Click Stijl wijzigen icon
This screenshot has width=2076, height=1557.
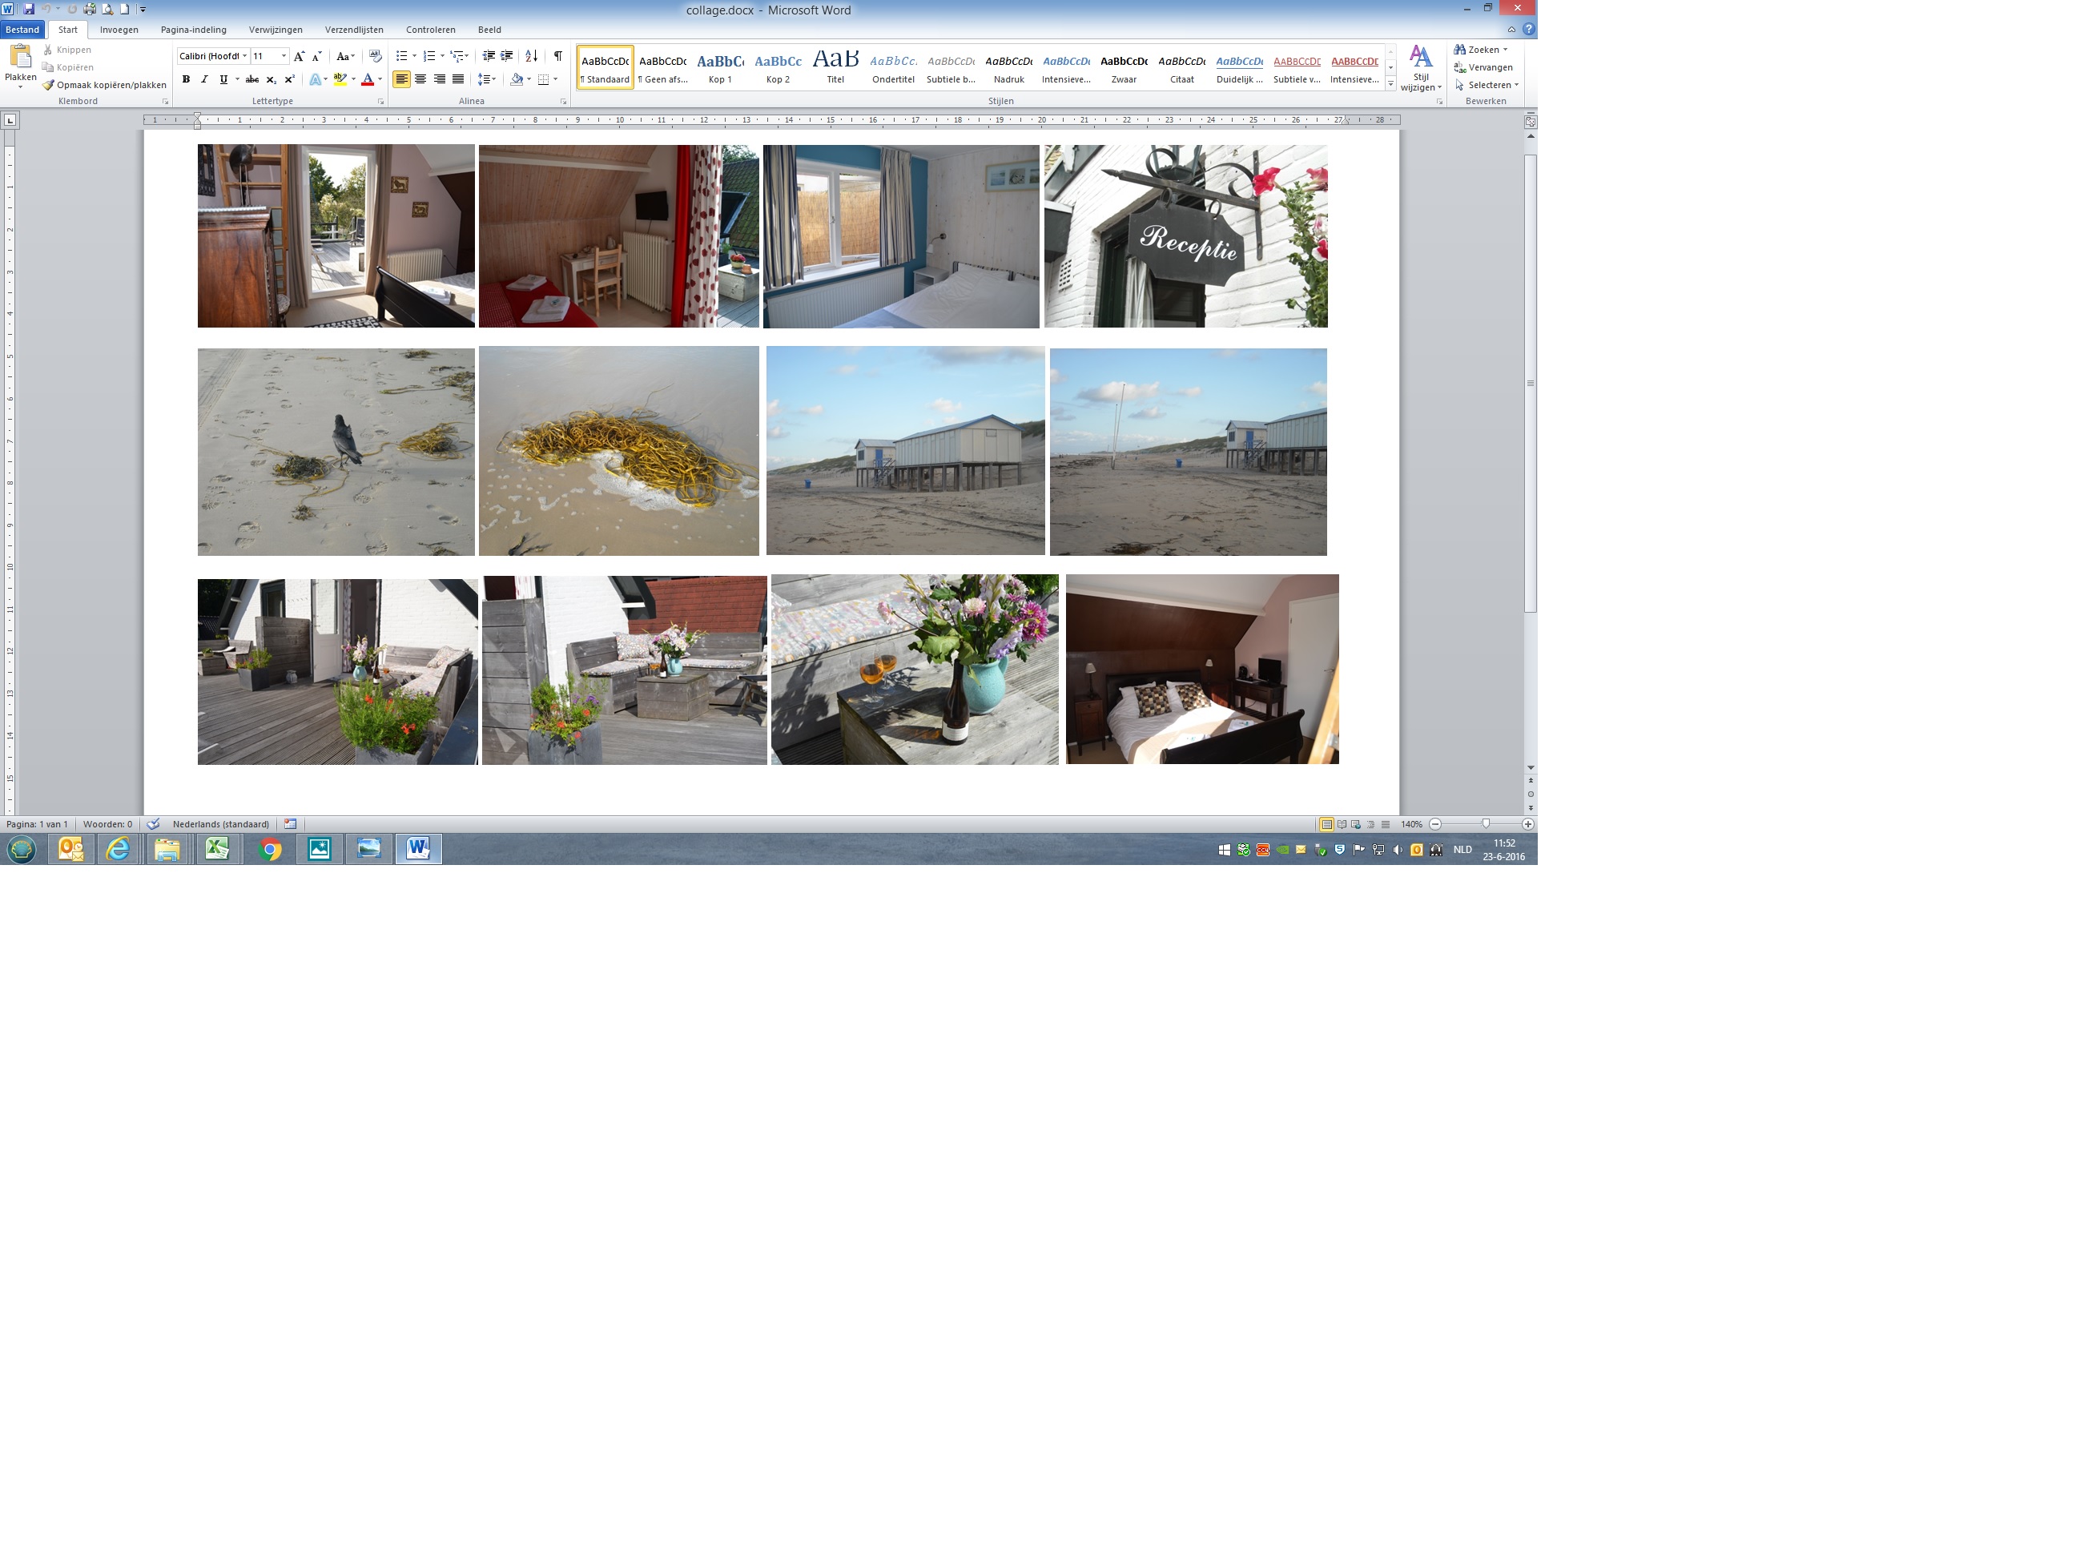(x=1420, y=67)
